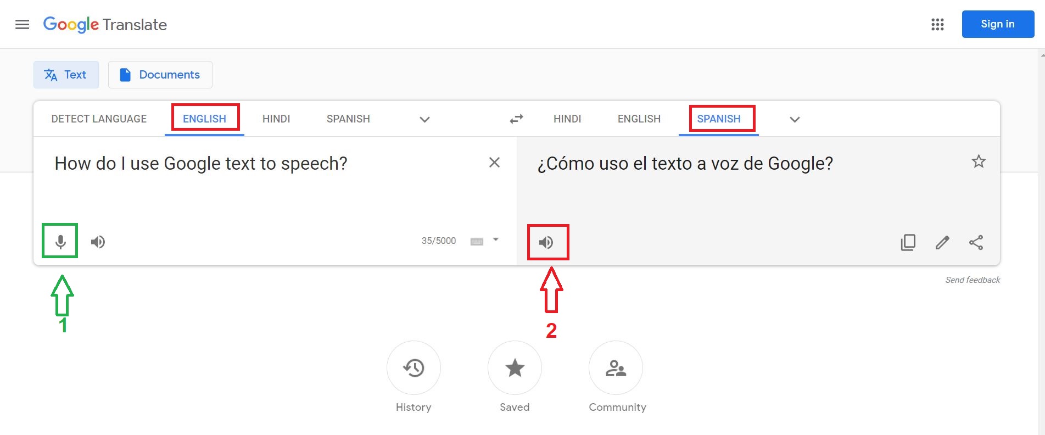Copy the Spanish translation
This screenshot has width=1045, height=435.
point(908,242)
